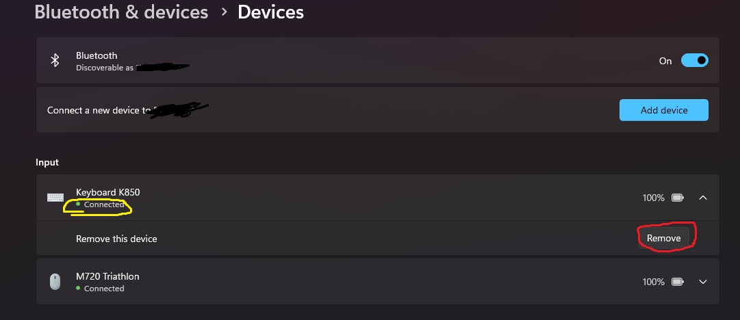Image resolution: width=740 pixels, height=320 pixels.
Task: Go back to Bluetooth & devices breadcrumb
Action: click(x=121, y=12)
